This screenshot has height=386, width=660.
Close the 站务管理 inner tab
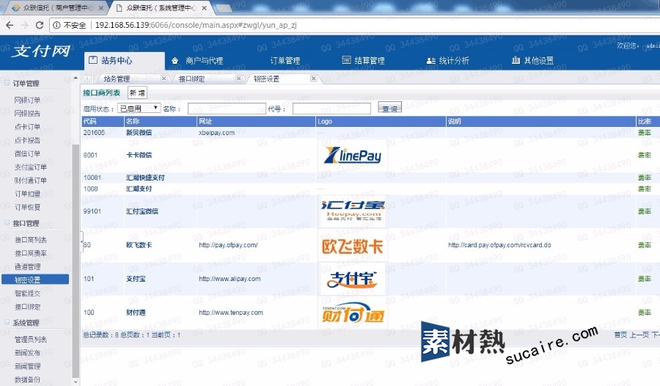click(x=164, y=79)
